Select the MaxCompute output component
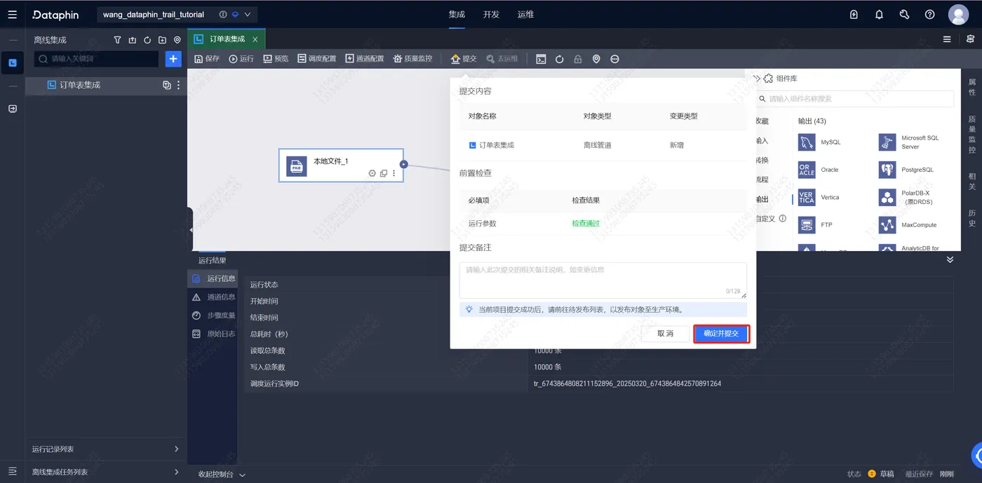Image resolution: width=982 pixels, height=483 pixels. point(908,225)
